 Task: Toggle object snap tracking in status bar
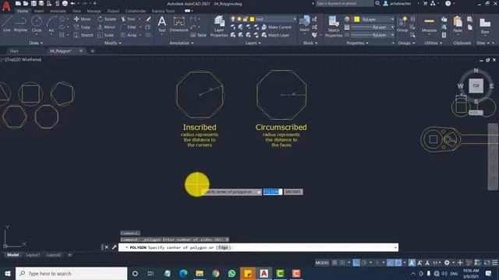point(390,263)
